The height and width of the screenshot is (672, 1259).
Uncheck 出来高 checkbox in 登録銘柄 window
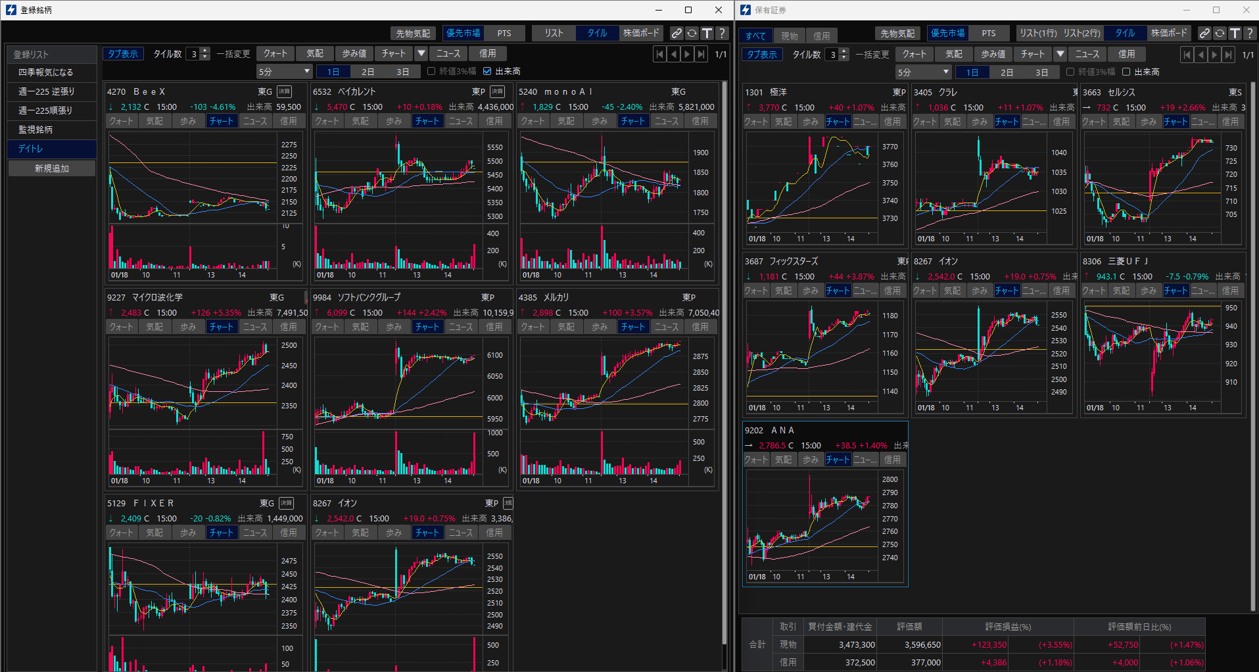(487, 71)
